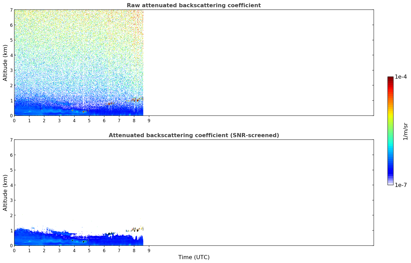
Task: Click the bottom plot's x-axis tick label '5'
Action: [89, 250]
